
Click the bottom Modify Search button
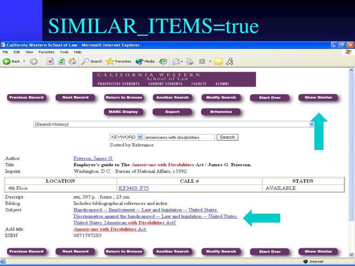coord(221,251)
